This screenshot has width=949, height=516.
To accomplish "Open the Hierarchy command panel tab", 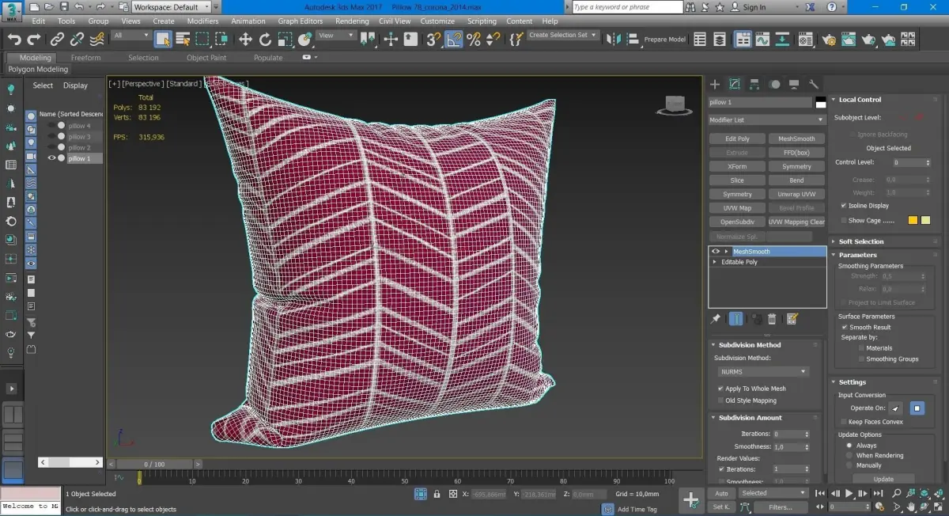I will point(754,84).
